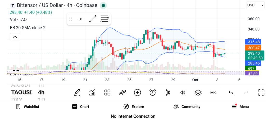Open more options three circles icon
The image size is (266, 120).
(x=213, y=92)
